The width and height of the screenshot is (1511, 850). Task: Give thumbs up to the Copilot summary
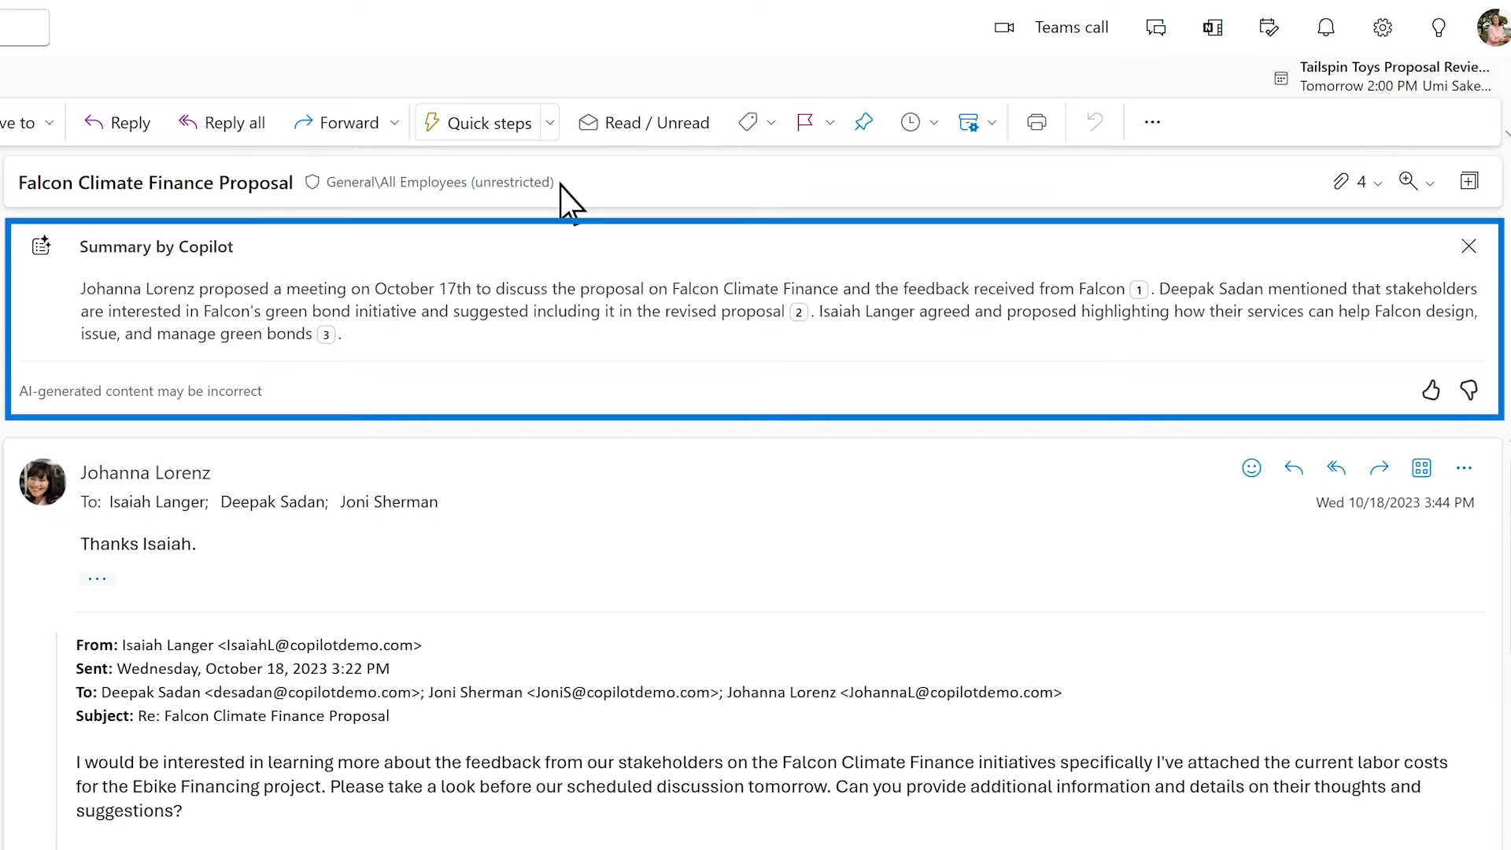pos(1431,390)
